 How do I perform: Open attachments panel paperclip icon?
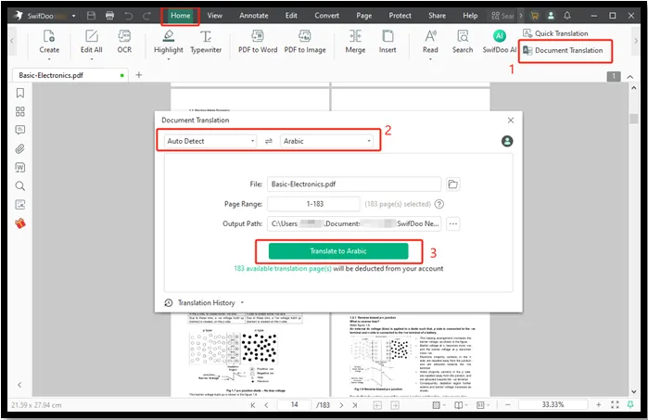[x=19, y=149]
